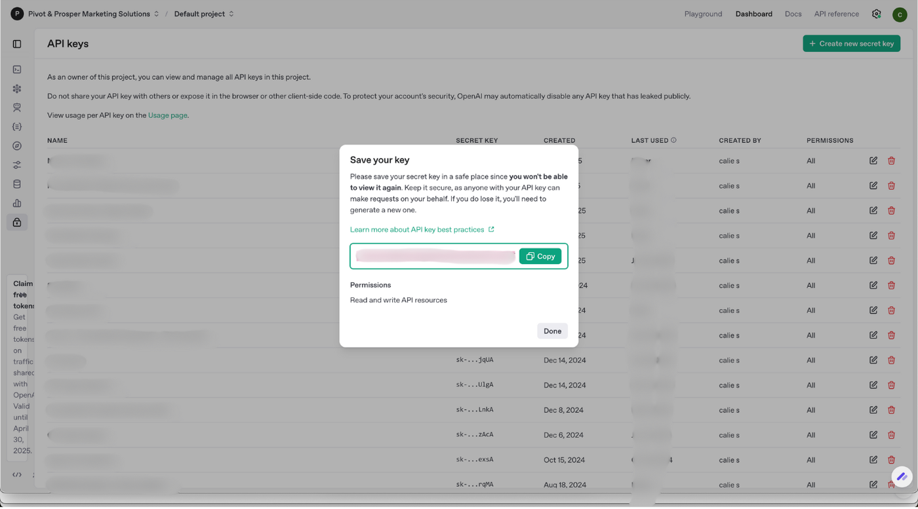Open the compass icon in the sidebar
Viewport: 918px width, 509px height.
click(x=17, y=146)
